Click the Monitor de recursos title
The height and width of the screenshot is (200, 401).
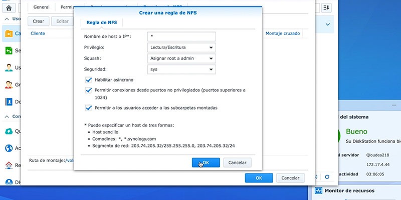[x=349, y=190]
